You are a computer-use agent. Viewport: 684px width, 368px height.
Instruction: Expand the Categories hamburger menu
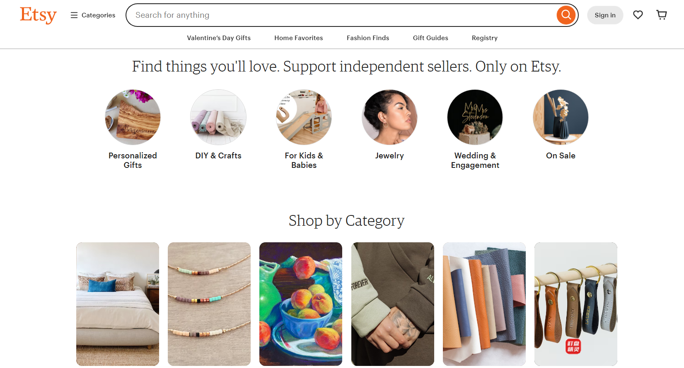click(x=93, y=15)
